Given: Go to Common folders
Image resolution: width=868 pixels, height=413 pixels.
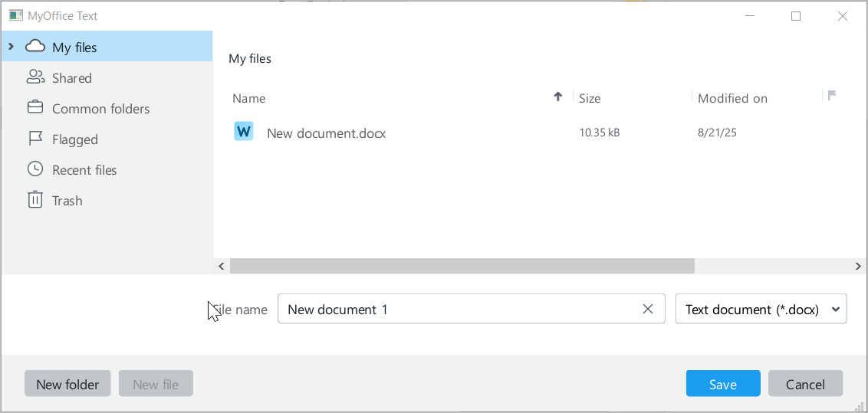Looking at the screenshot, I should coord(107,108).
